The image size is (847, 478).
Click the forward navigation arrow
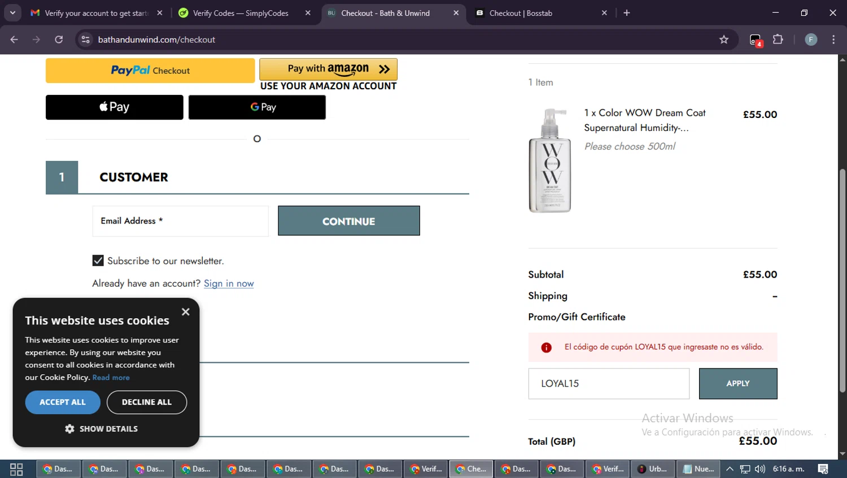(36, 40)
